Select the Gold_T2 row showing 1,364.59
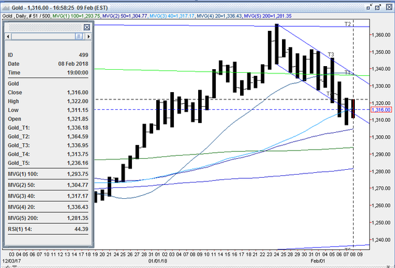395x268 pixels. (x=48, y=136)
